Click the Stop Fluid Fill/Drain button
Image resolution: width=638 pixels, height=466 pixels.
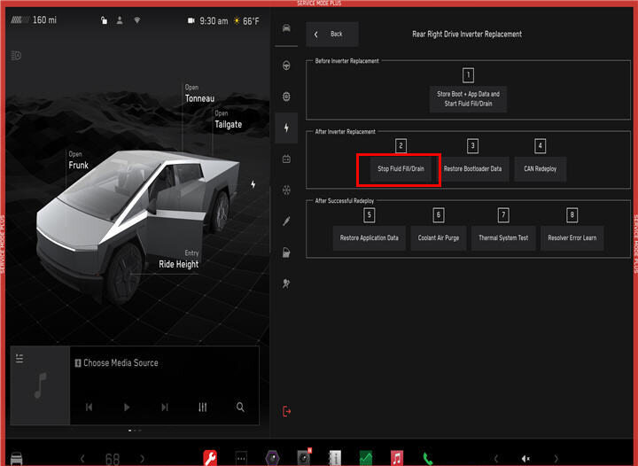(401, 168)
